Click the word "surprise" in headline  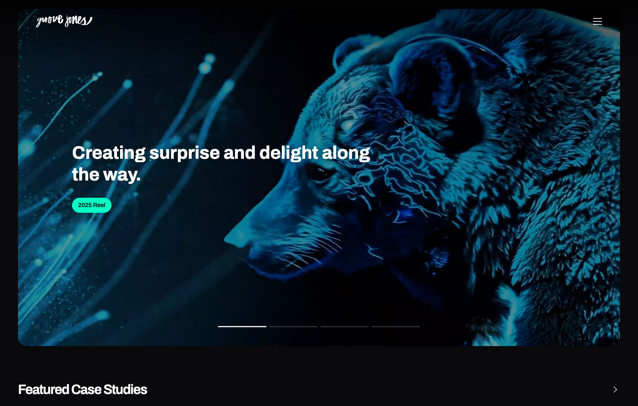pos(185,153)
